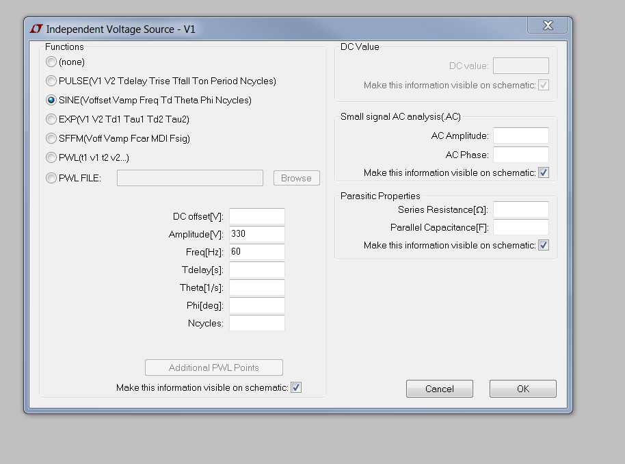Click the Freq[Hz] field showing 60
This screenshot has width=625, height=464.
click(x=257, y=252)
